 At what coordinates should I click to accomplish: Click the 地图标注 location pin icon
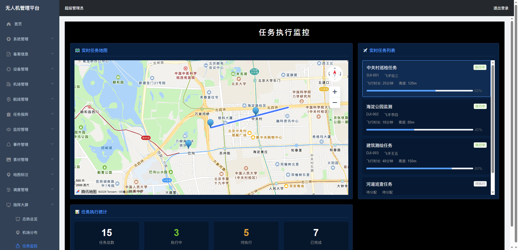(x=8, y=174)
